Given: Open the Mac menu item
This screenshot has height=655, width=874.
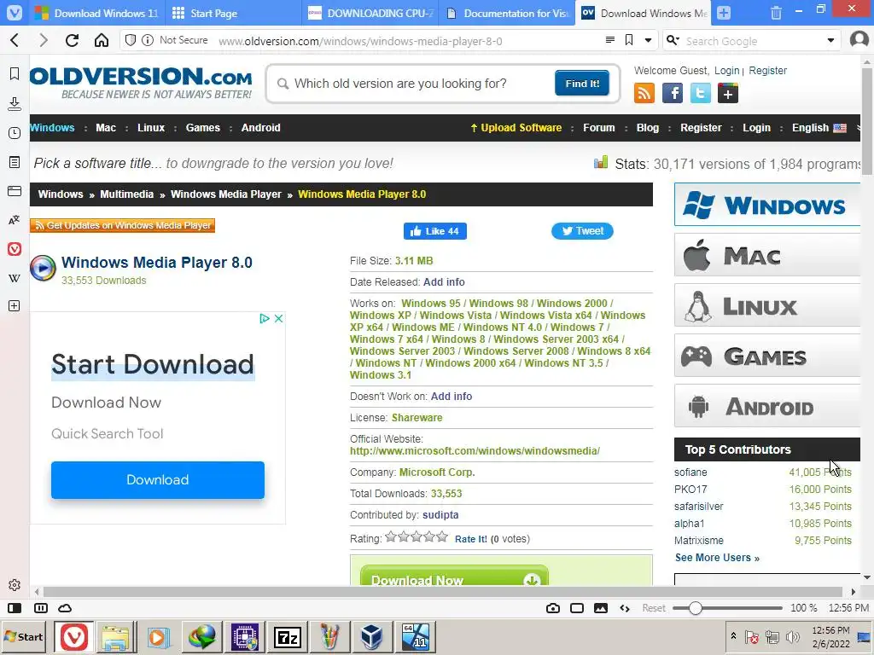Looking at the screenshot, I should [106, 128].
